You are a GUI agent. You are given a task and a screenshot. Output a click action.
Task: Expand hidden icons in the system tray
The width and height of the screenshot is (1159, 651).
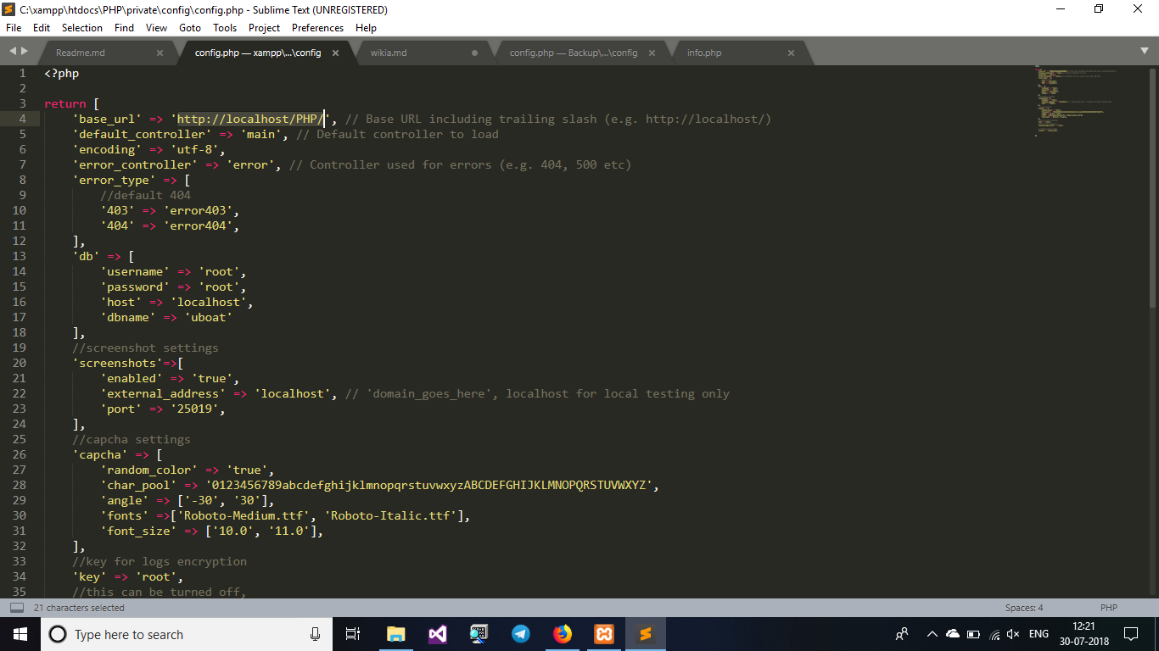click(x=932, y=634)
